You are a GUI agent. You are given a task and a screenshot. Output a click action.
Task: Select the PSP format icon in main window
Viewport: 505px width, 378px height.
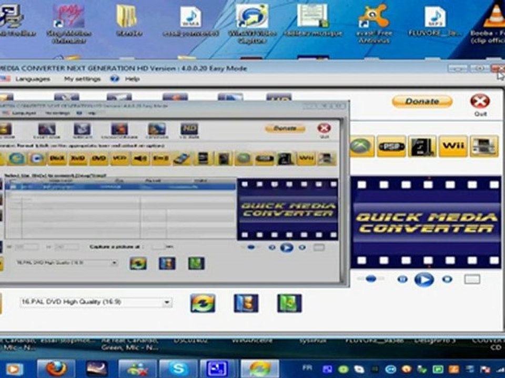[391, 146]
